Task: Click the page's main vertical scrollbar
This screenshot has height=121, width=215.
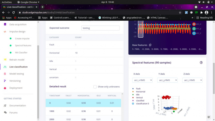Action: (x=214, y=78)
